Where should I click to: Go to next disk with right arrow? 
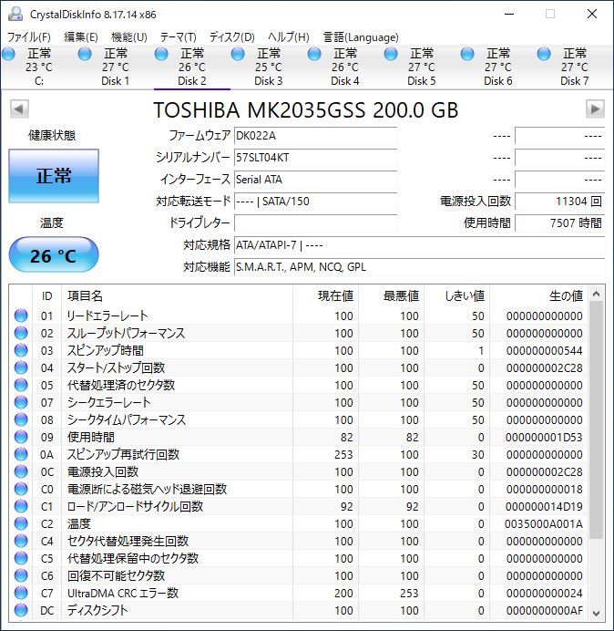[595, 109]
